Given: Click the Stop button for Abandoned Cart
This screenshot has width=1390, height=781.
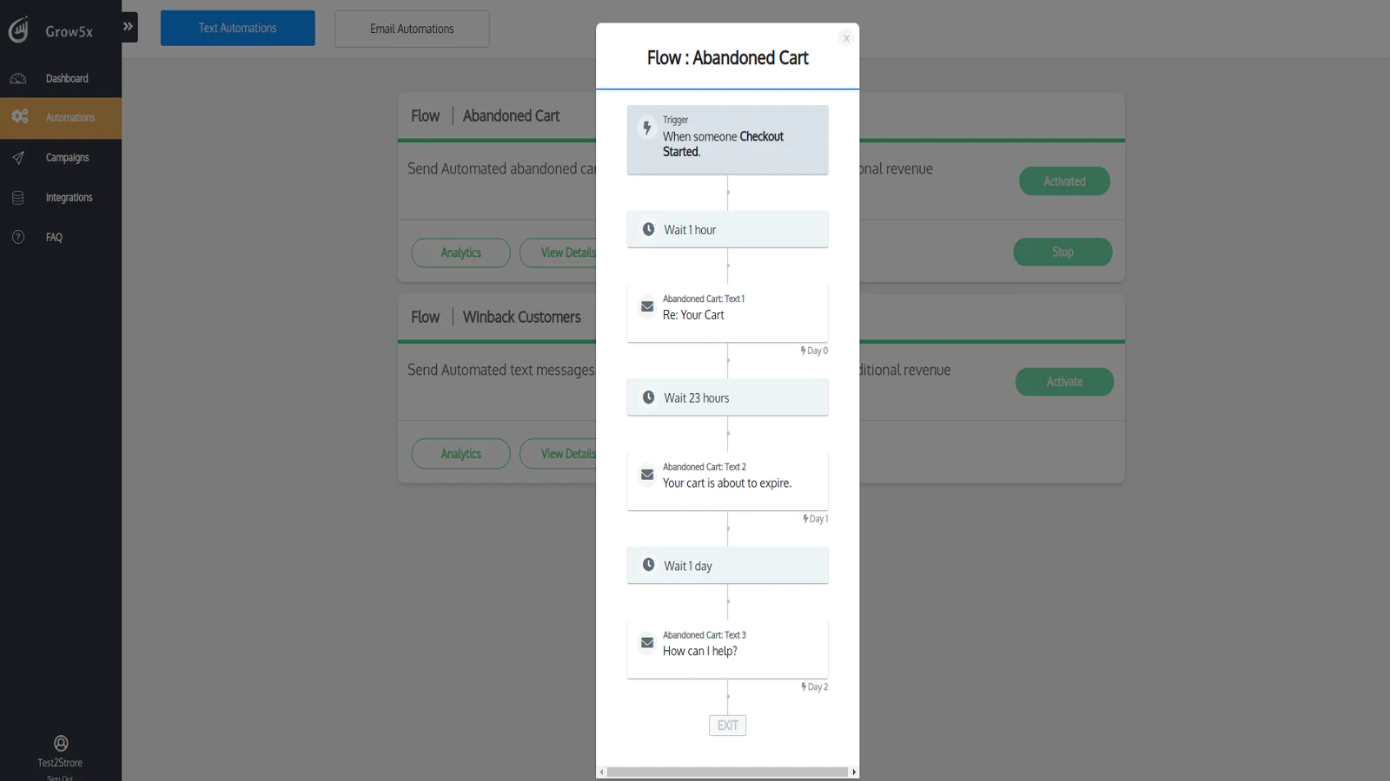Looking at the screenshot, I should pyautogui.click(x=1062, y=252).
